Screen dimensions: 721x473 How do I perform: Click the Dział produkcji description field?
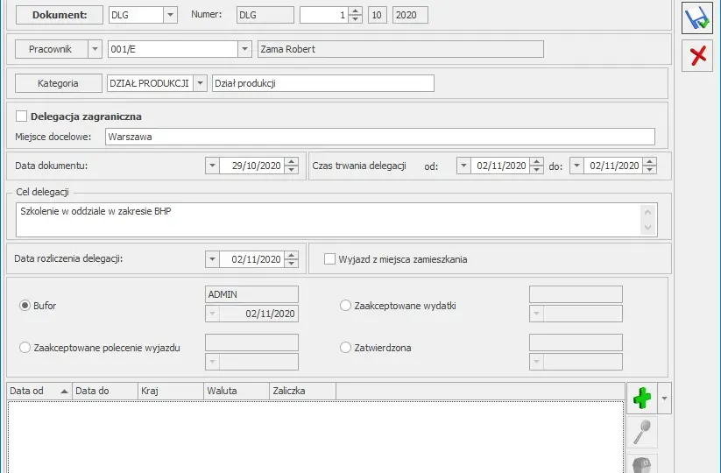click(322, 83)
